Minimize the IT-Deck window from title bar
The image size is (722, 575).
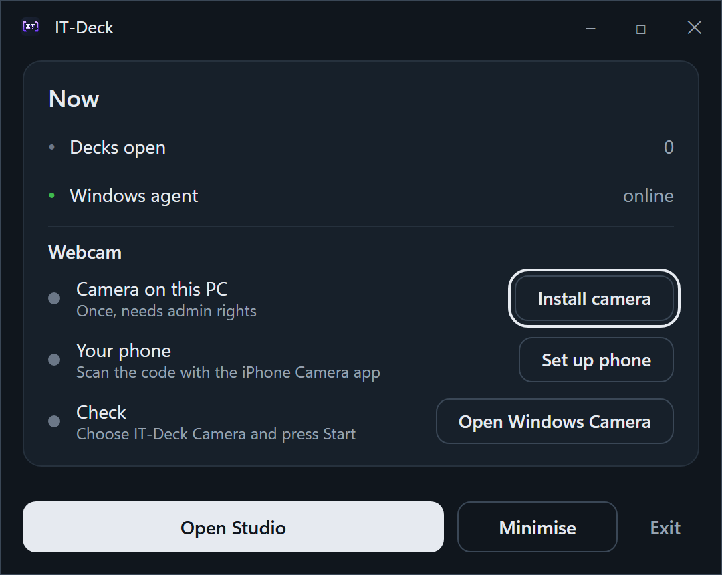coord(590,29)
